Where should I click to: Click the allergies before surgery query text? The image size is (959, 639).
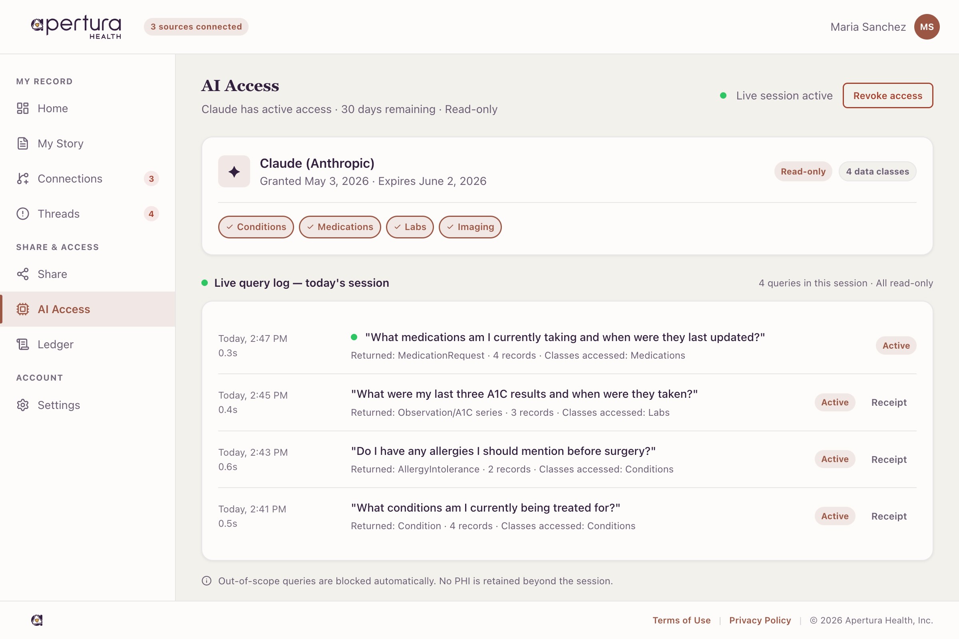coord(503,451)
